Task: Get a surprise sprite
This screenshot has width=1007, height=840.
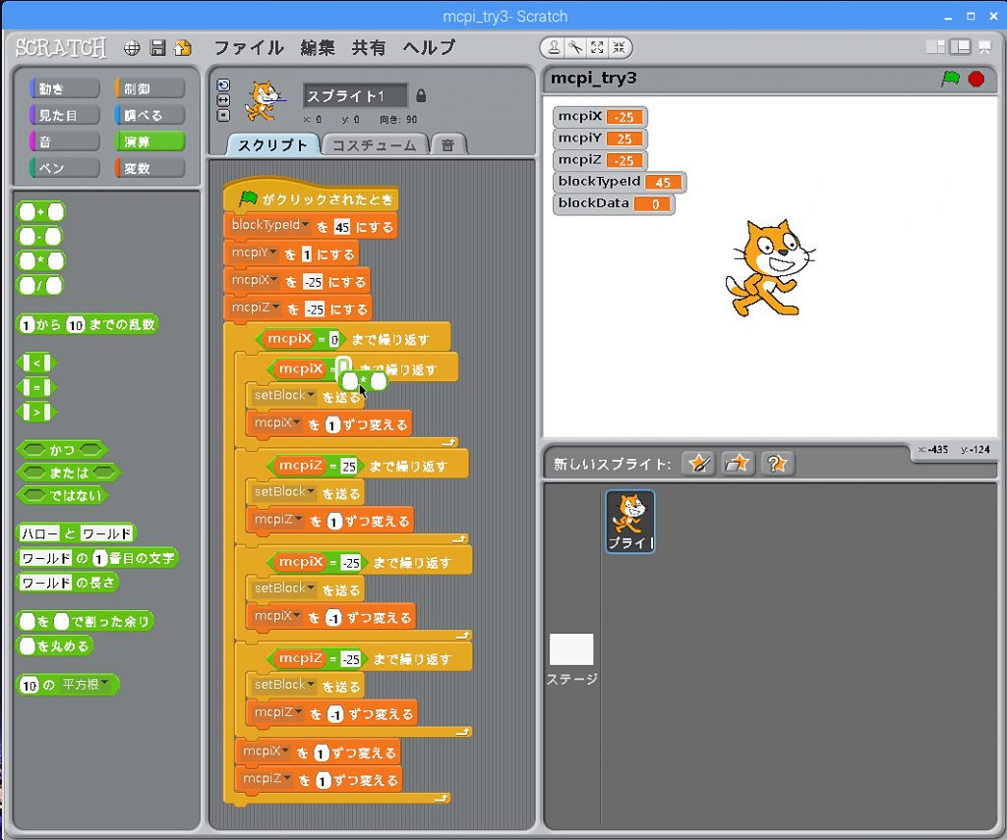Action: coord(777,464)
